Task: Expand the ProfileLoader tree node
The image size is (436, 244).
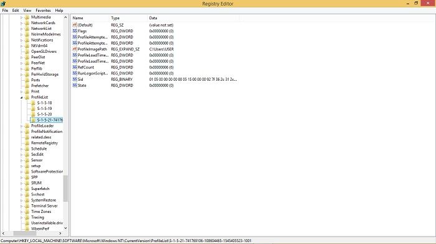Action: [x=21, y=126]
